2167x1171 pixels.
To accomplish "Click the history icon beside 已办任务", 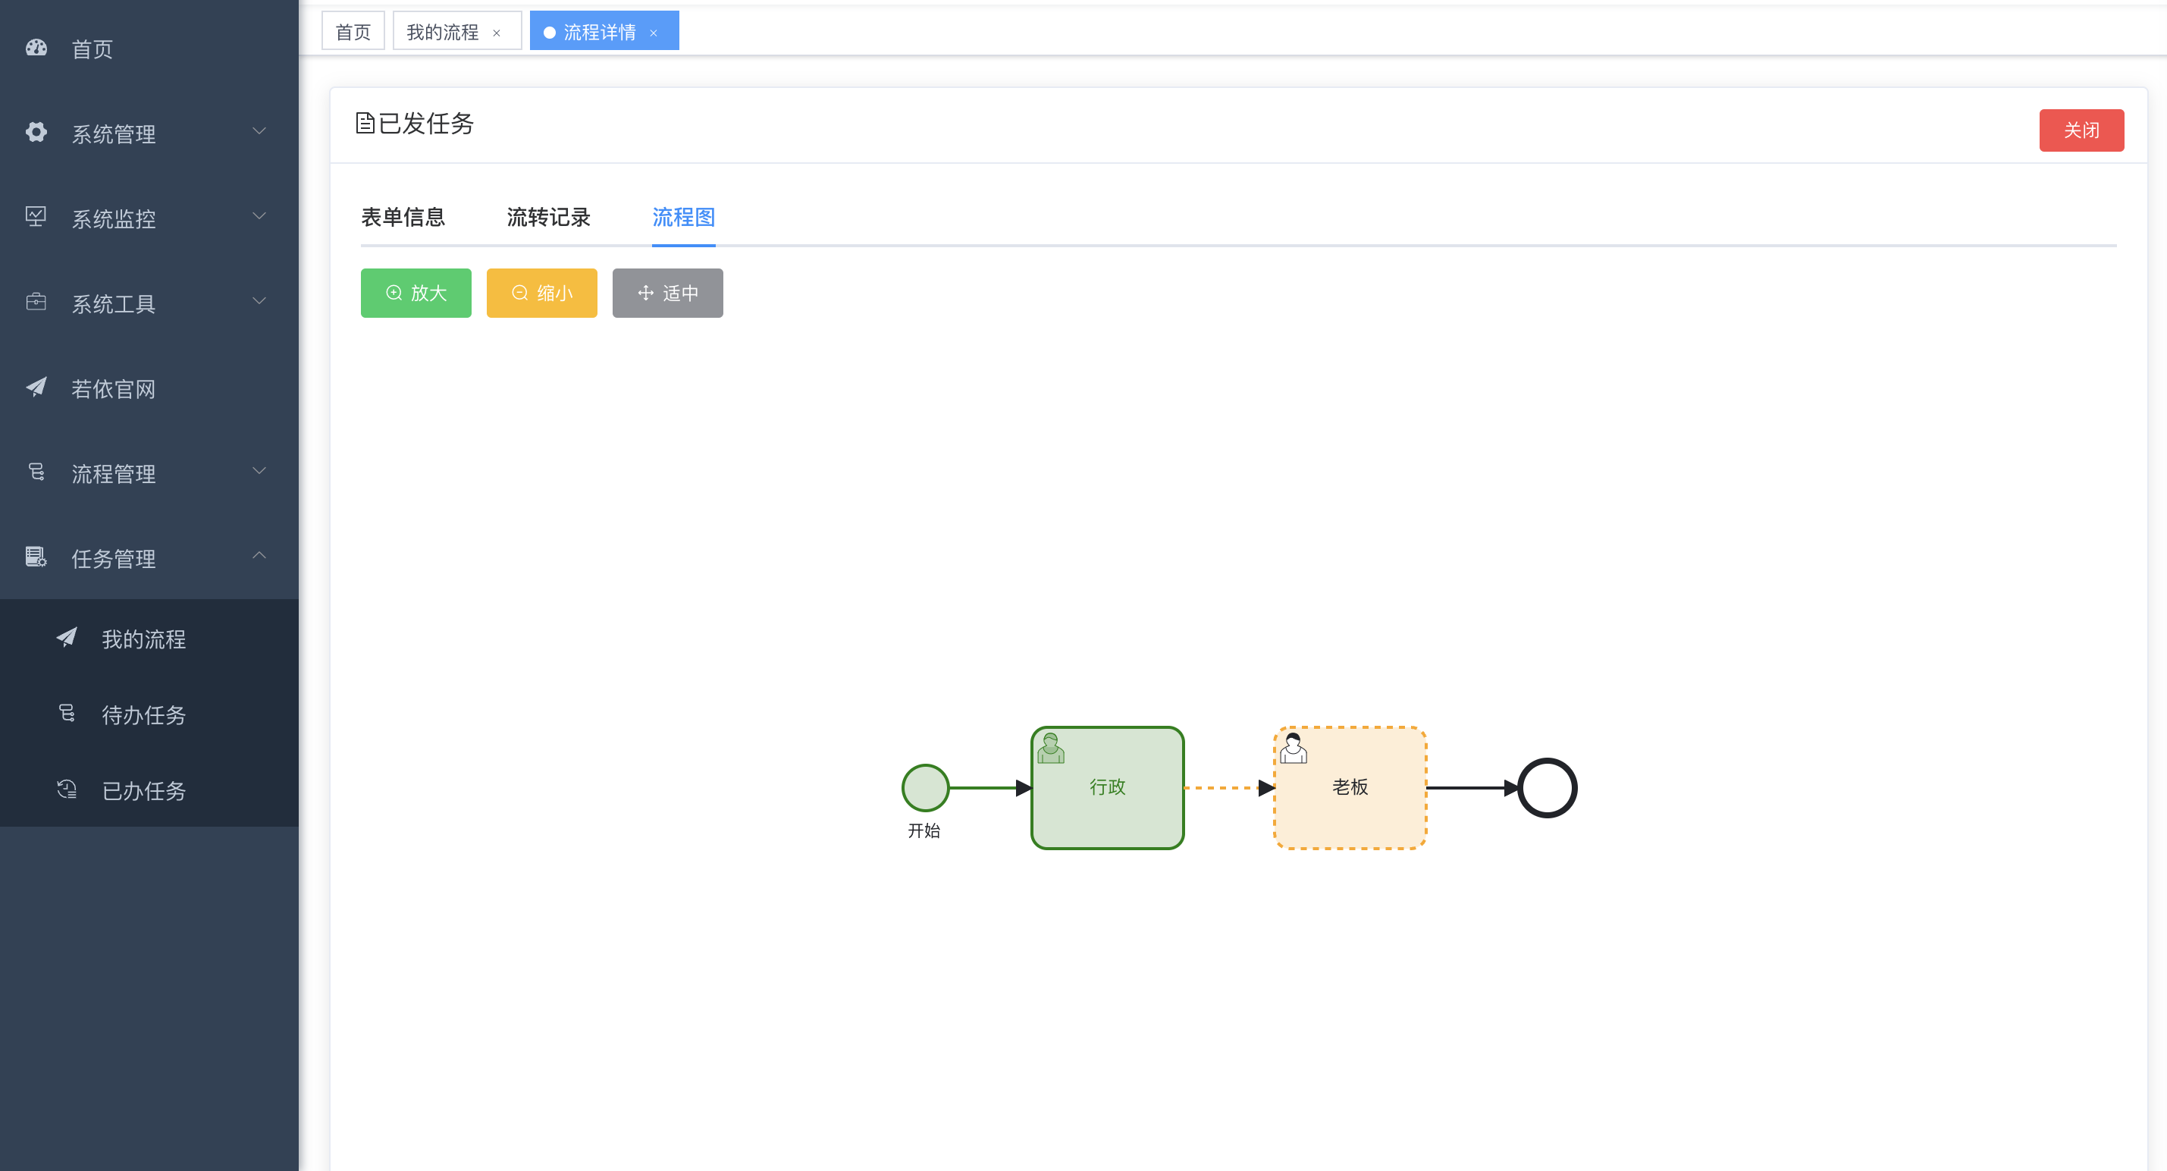I will tap(67, 789).
